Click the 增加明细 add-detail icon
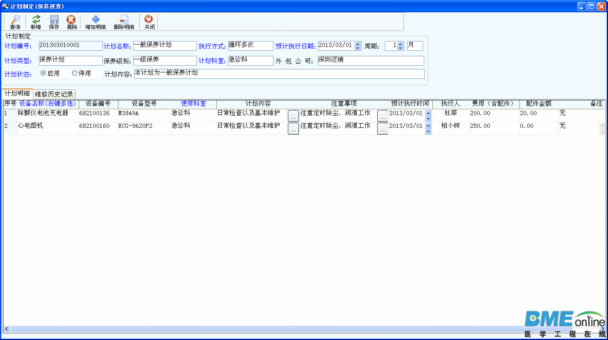Image resolution: width=608 pixels, height=340 pixels. click(x=95, y=22)
